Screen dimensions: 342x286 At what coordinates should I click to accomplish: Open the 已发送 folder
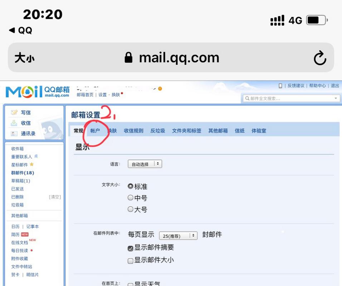tap(18, 189)
